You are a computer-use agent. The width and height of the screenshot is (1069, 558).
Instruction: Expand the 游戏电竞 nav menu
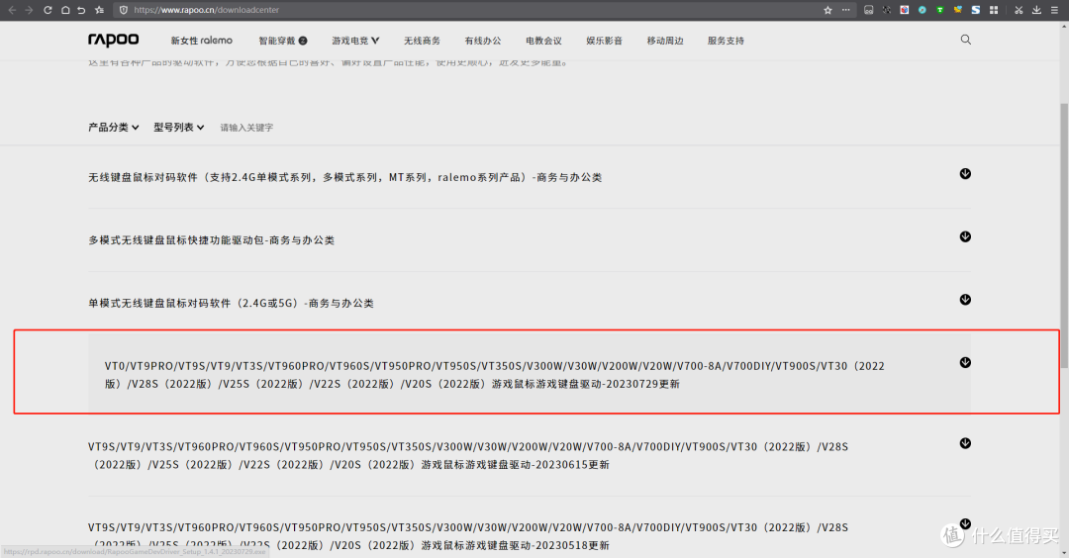pyautogui.click(x=355, y=41)
